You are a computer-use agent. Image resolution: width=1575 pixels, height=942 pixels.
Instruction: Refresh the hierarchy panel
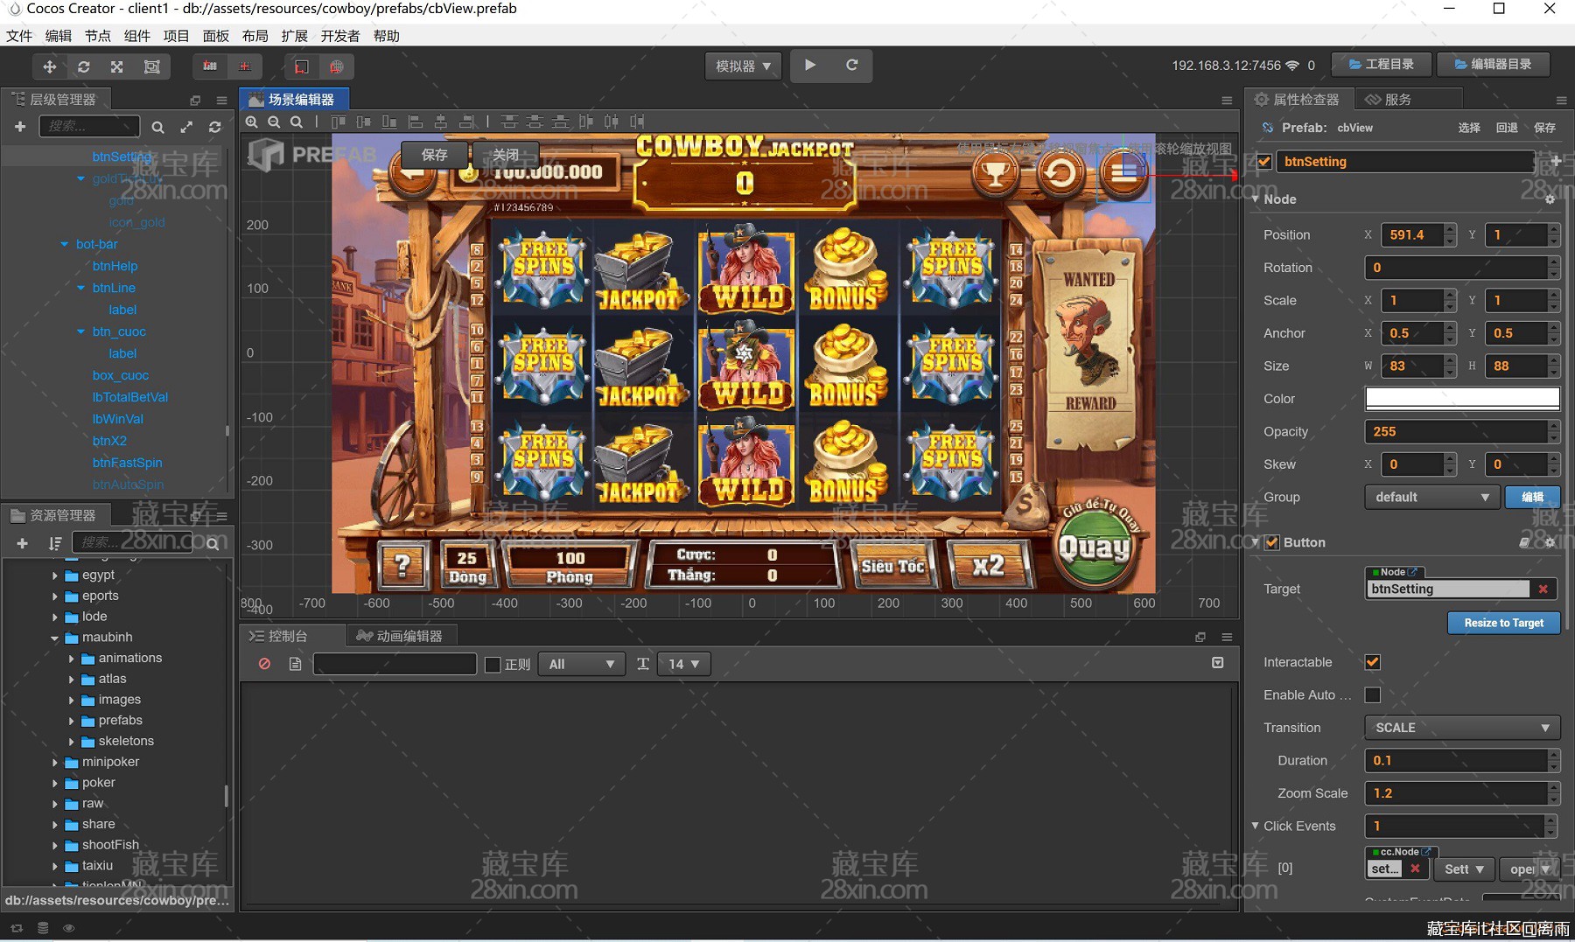[x=214, y=127]
